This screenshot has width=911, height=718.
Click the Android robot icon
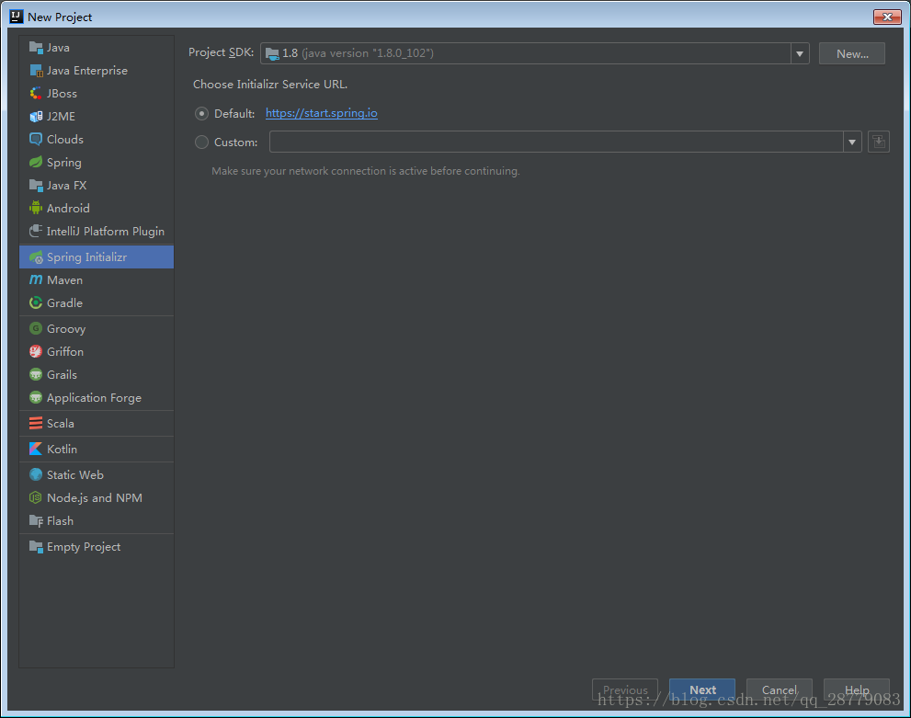point(36,209)
